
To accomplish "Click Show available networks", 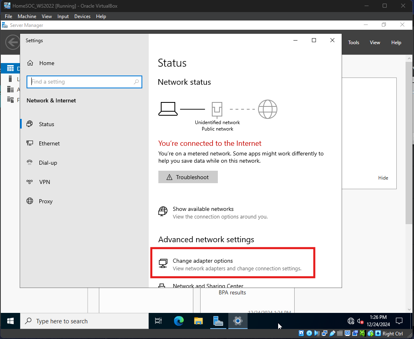I will 203,209.
